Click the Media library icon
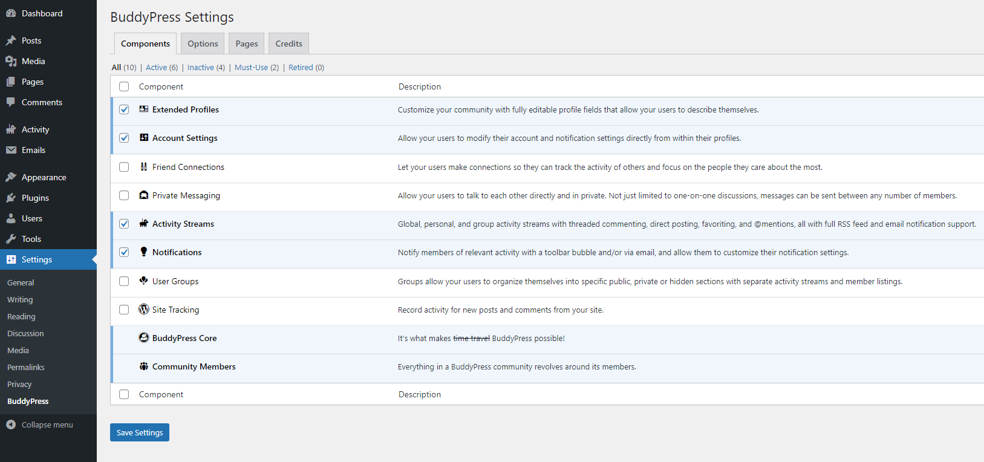The image size is (984, 462). pos(11,61)
